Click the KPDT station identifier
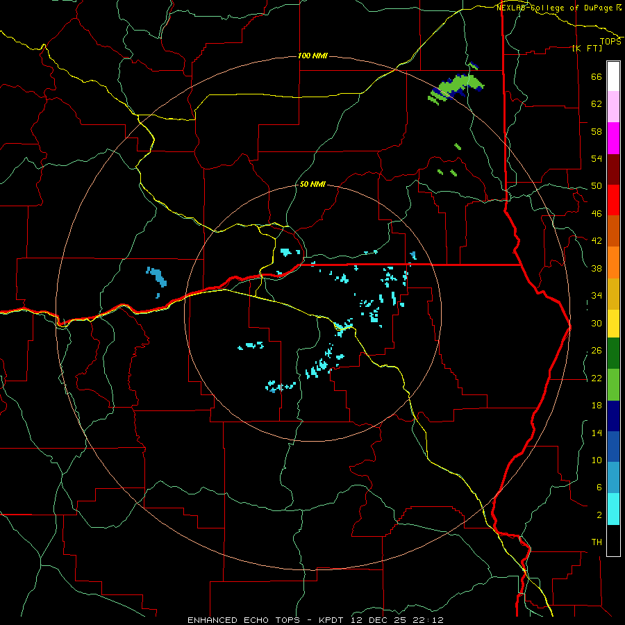 pos(333,620)
